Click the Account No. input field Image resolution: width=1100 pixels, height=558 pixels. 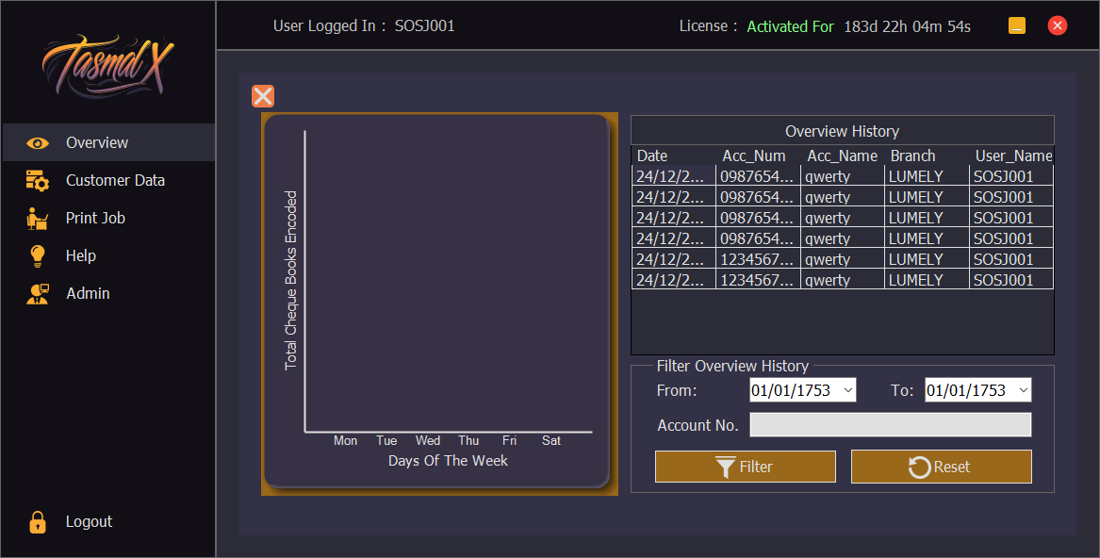[890, 425]
